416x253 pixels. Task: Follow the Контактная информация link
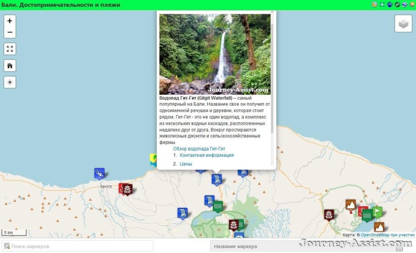click(207, 155)
